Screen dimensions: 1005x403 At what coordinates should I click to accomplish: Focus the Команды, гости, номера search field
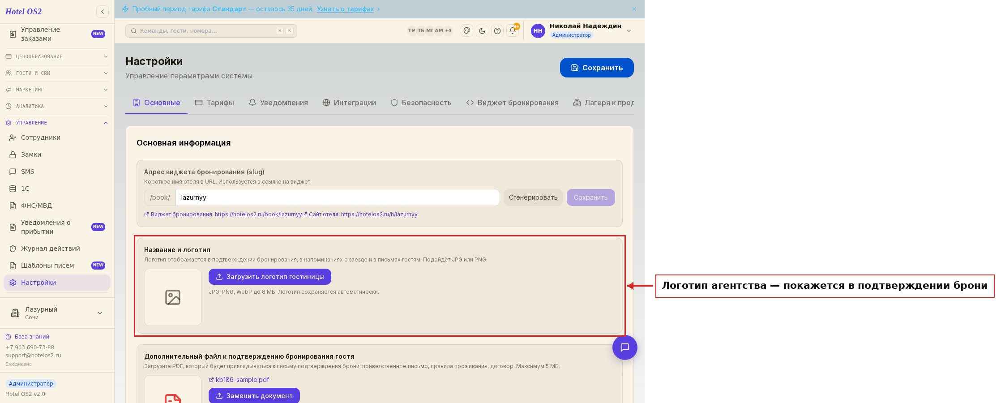click(211, 31)
